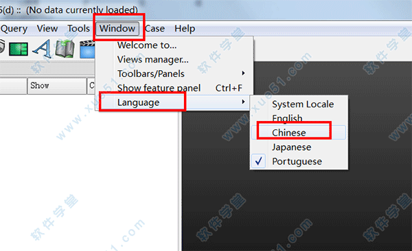
Task: Open the Window menu
Action: (x=117, y=28)
